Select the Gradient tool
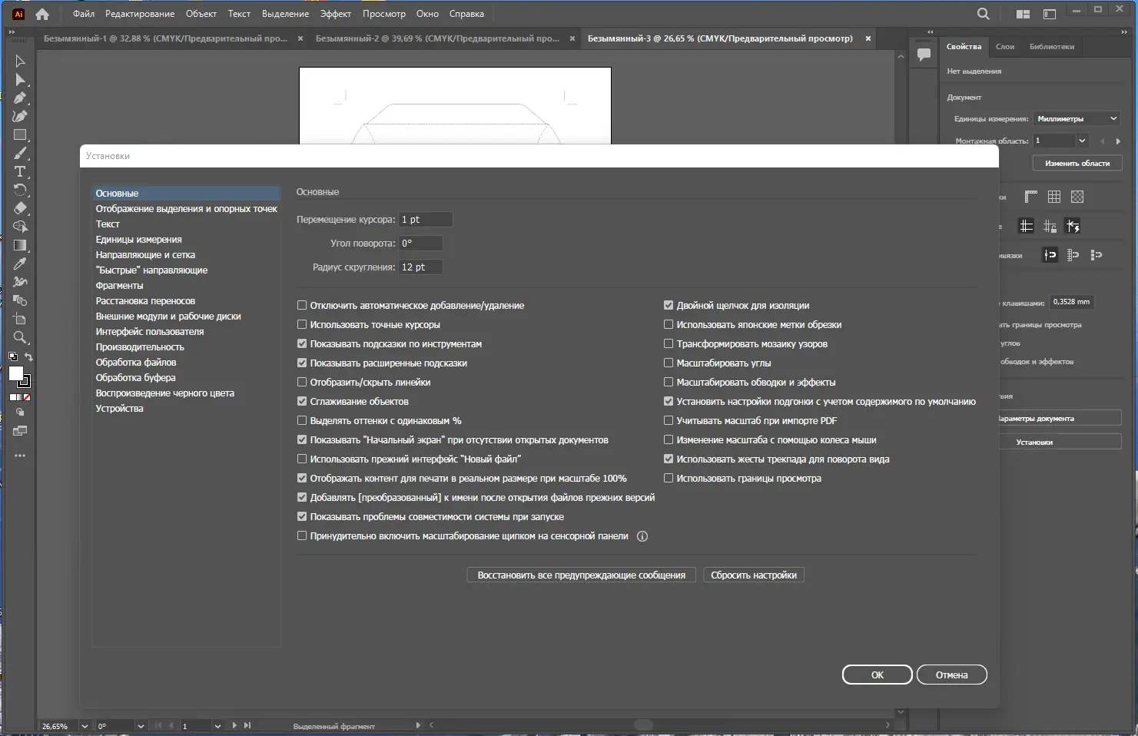 20,246
